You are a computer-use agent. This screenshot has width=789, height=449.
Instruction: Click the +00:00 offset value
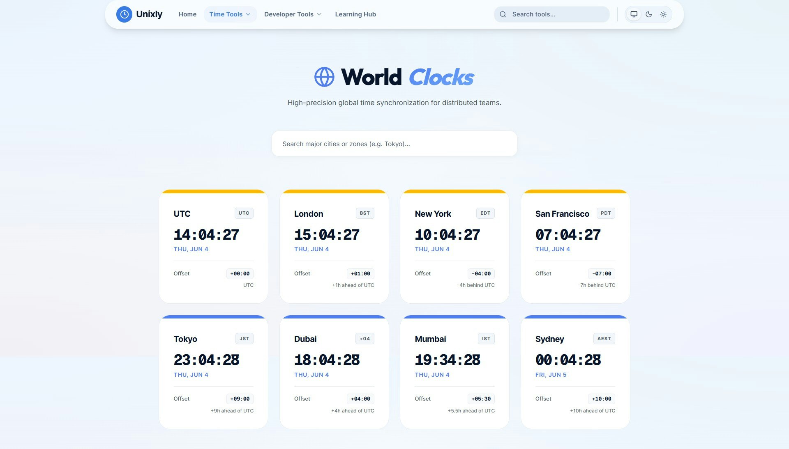tap(240, 274)
